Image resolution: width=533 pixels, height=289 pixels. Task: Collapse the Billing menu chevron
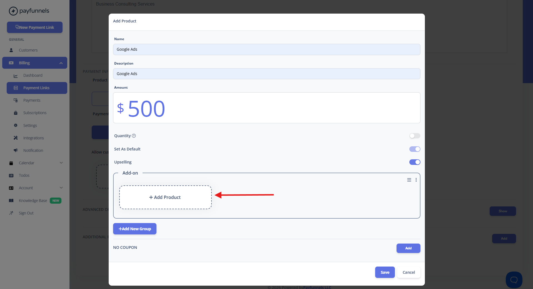(x=61, y=63)
